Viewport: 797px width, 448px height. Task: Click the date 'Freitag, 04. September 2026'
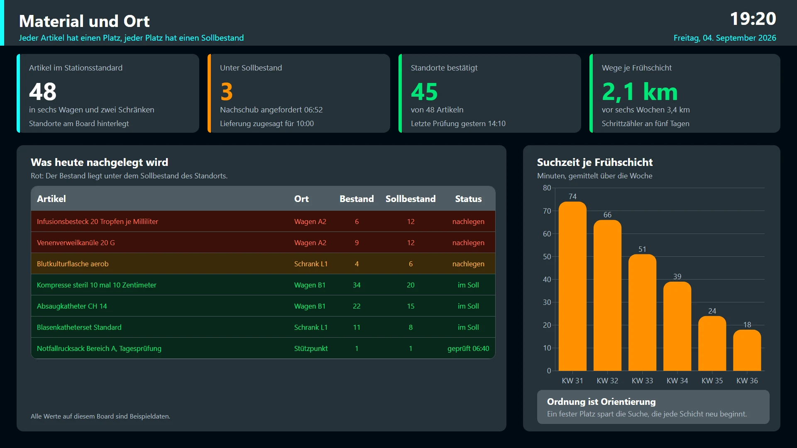pos(725,38)
